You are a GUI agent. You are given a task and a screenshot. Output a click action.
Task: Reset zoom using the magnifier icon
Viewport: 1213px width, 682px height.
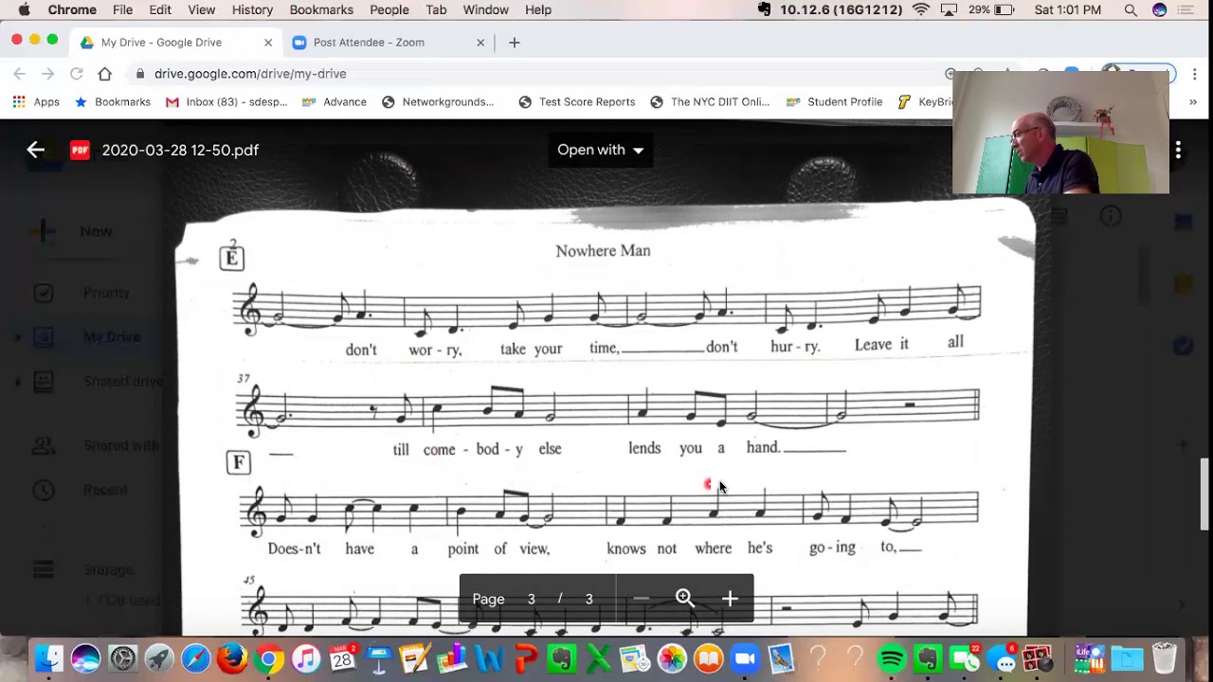685,599
